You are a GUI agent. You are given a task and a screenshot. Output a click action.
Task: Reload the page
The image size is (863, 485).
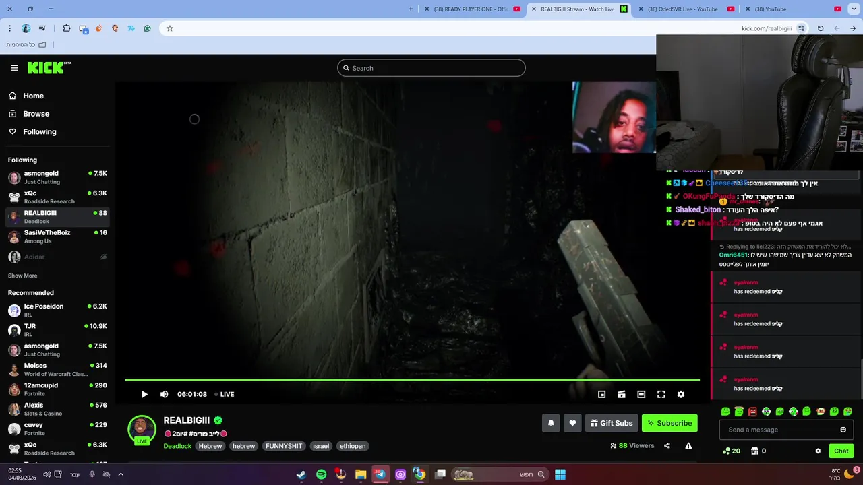click(821, 28)
